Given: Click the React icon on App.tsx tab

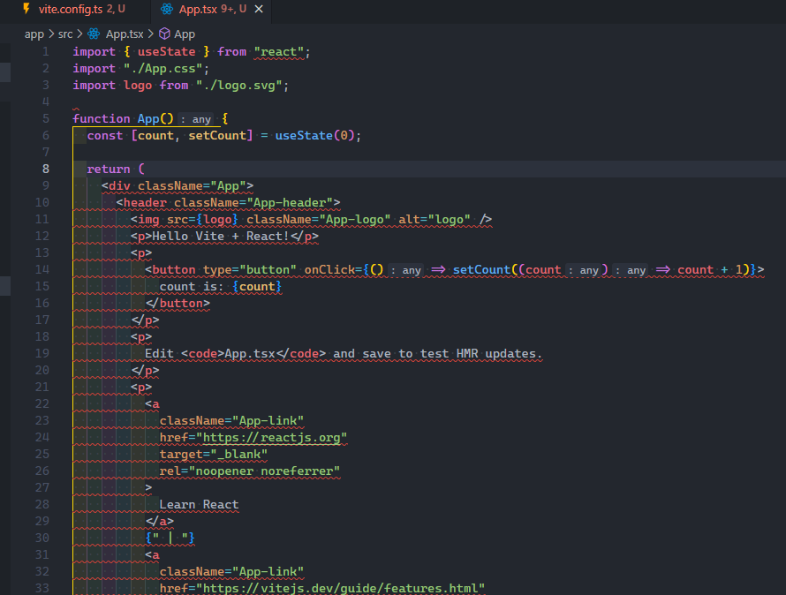Looking at the screenshot, I should click(166, 9).
